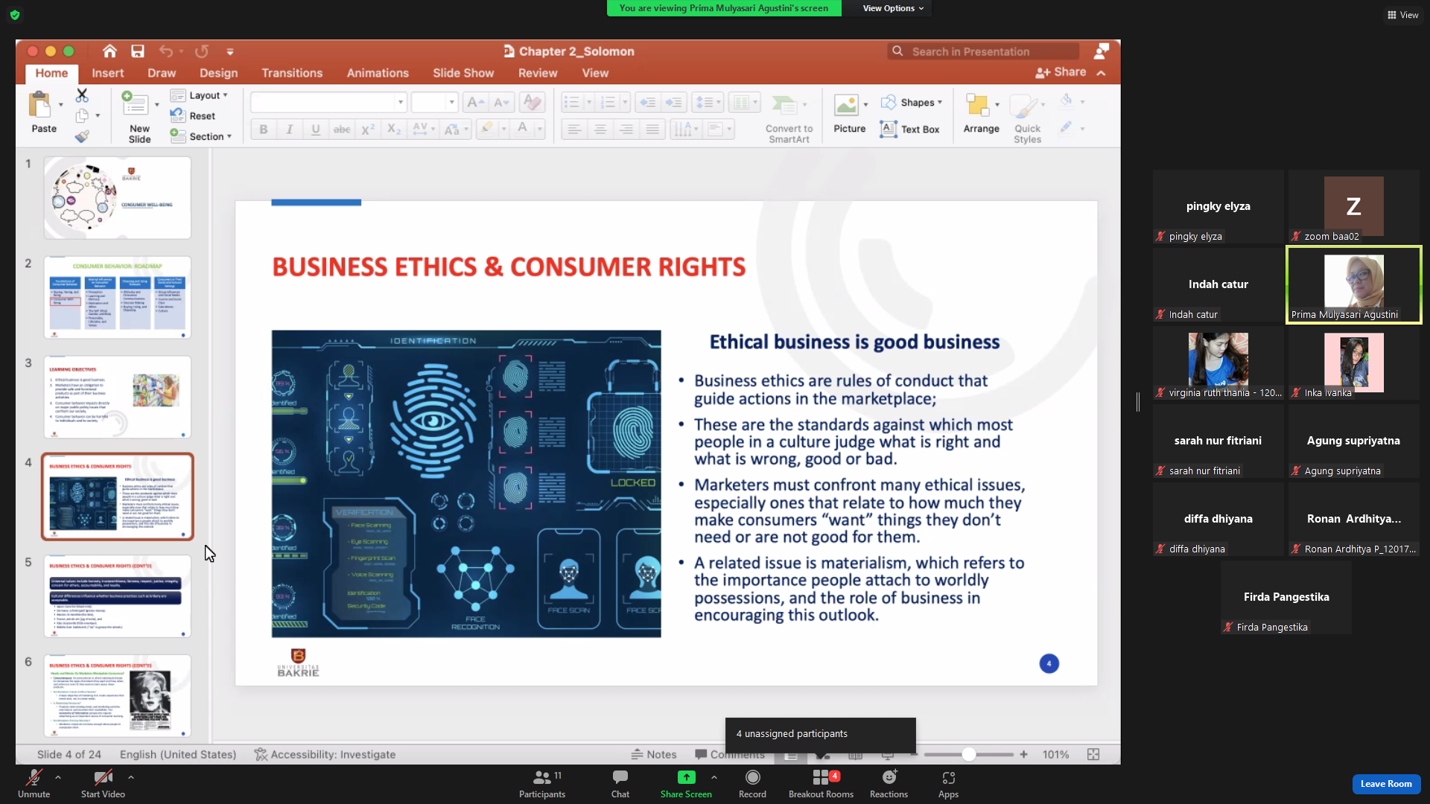Expand the Layout dropdown
The width and height of the screenshot is (1430, 804).
click(x=199, y=95)
